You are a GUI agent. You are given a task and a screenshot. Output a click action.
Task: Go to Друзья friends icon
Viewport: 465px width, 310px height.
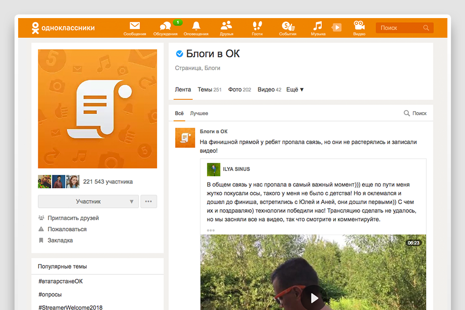pos(226,26)
